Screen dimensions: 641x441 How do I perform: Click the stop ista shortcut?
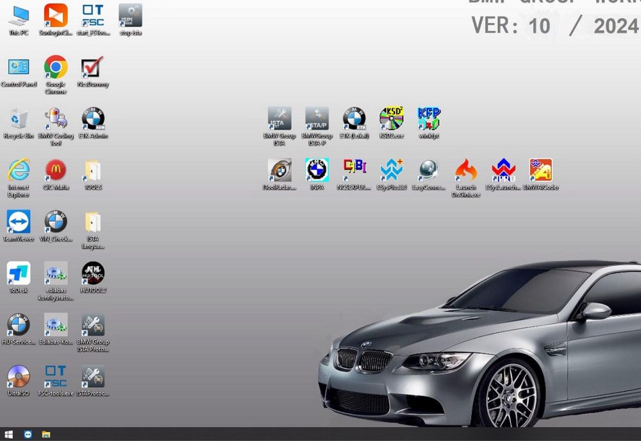(130, 20)
